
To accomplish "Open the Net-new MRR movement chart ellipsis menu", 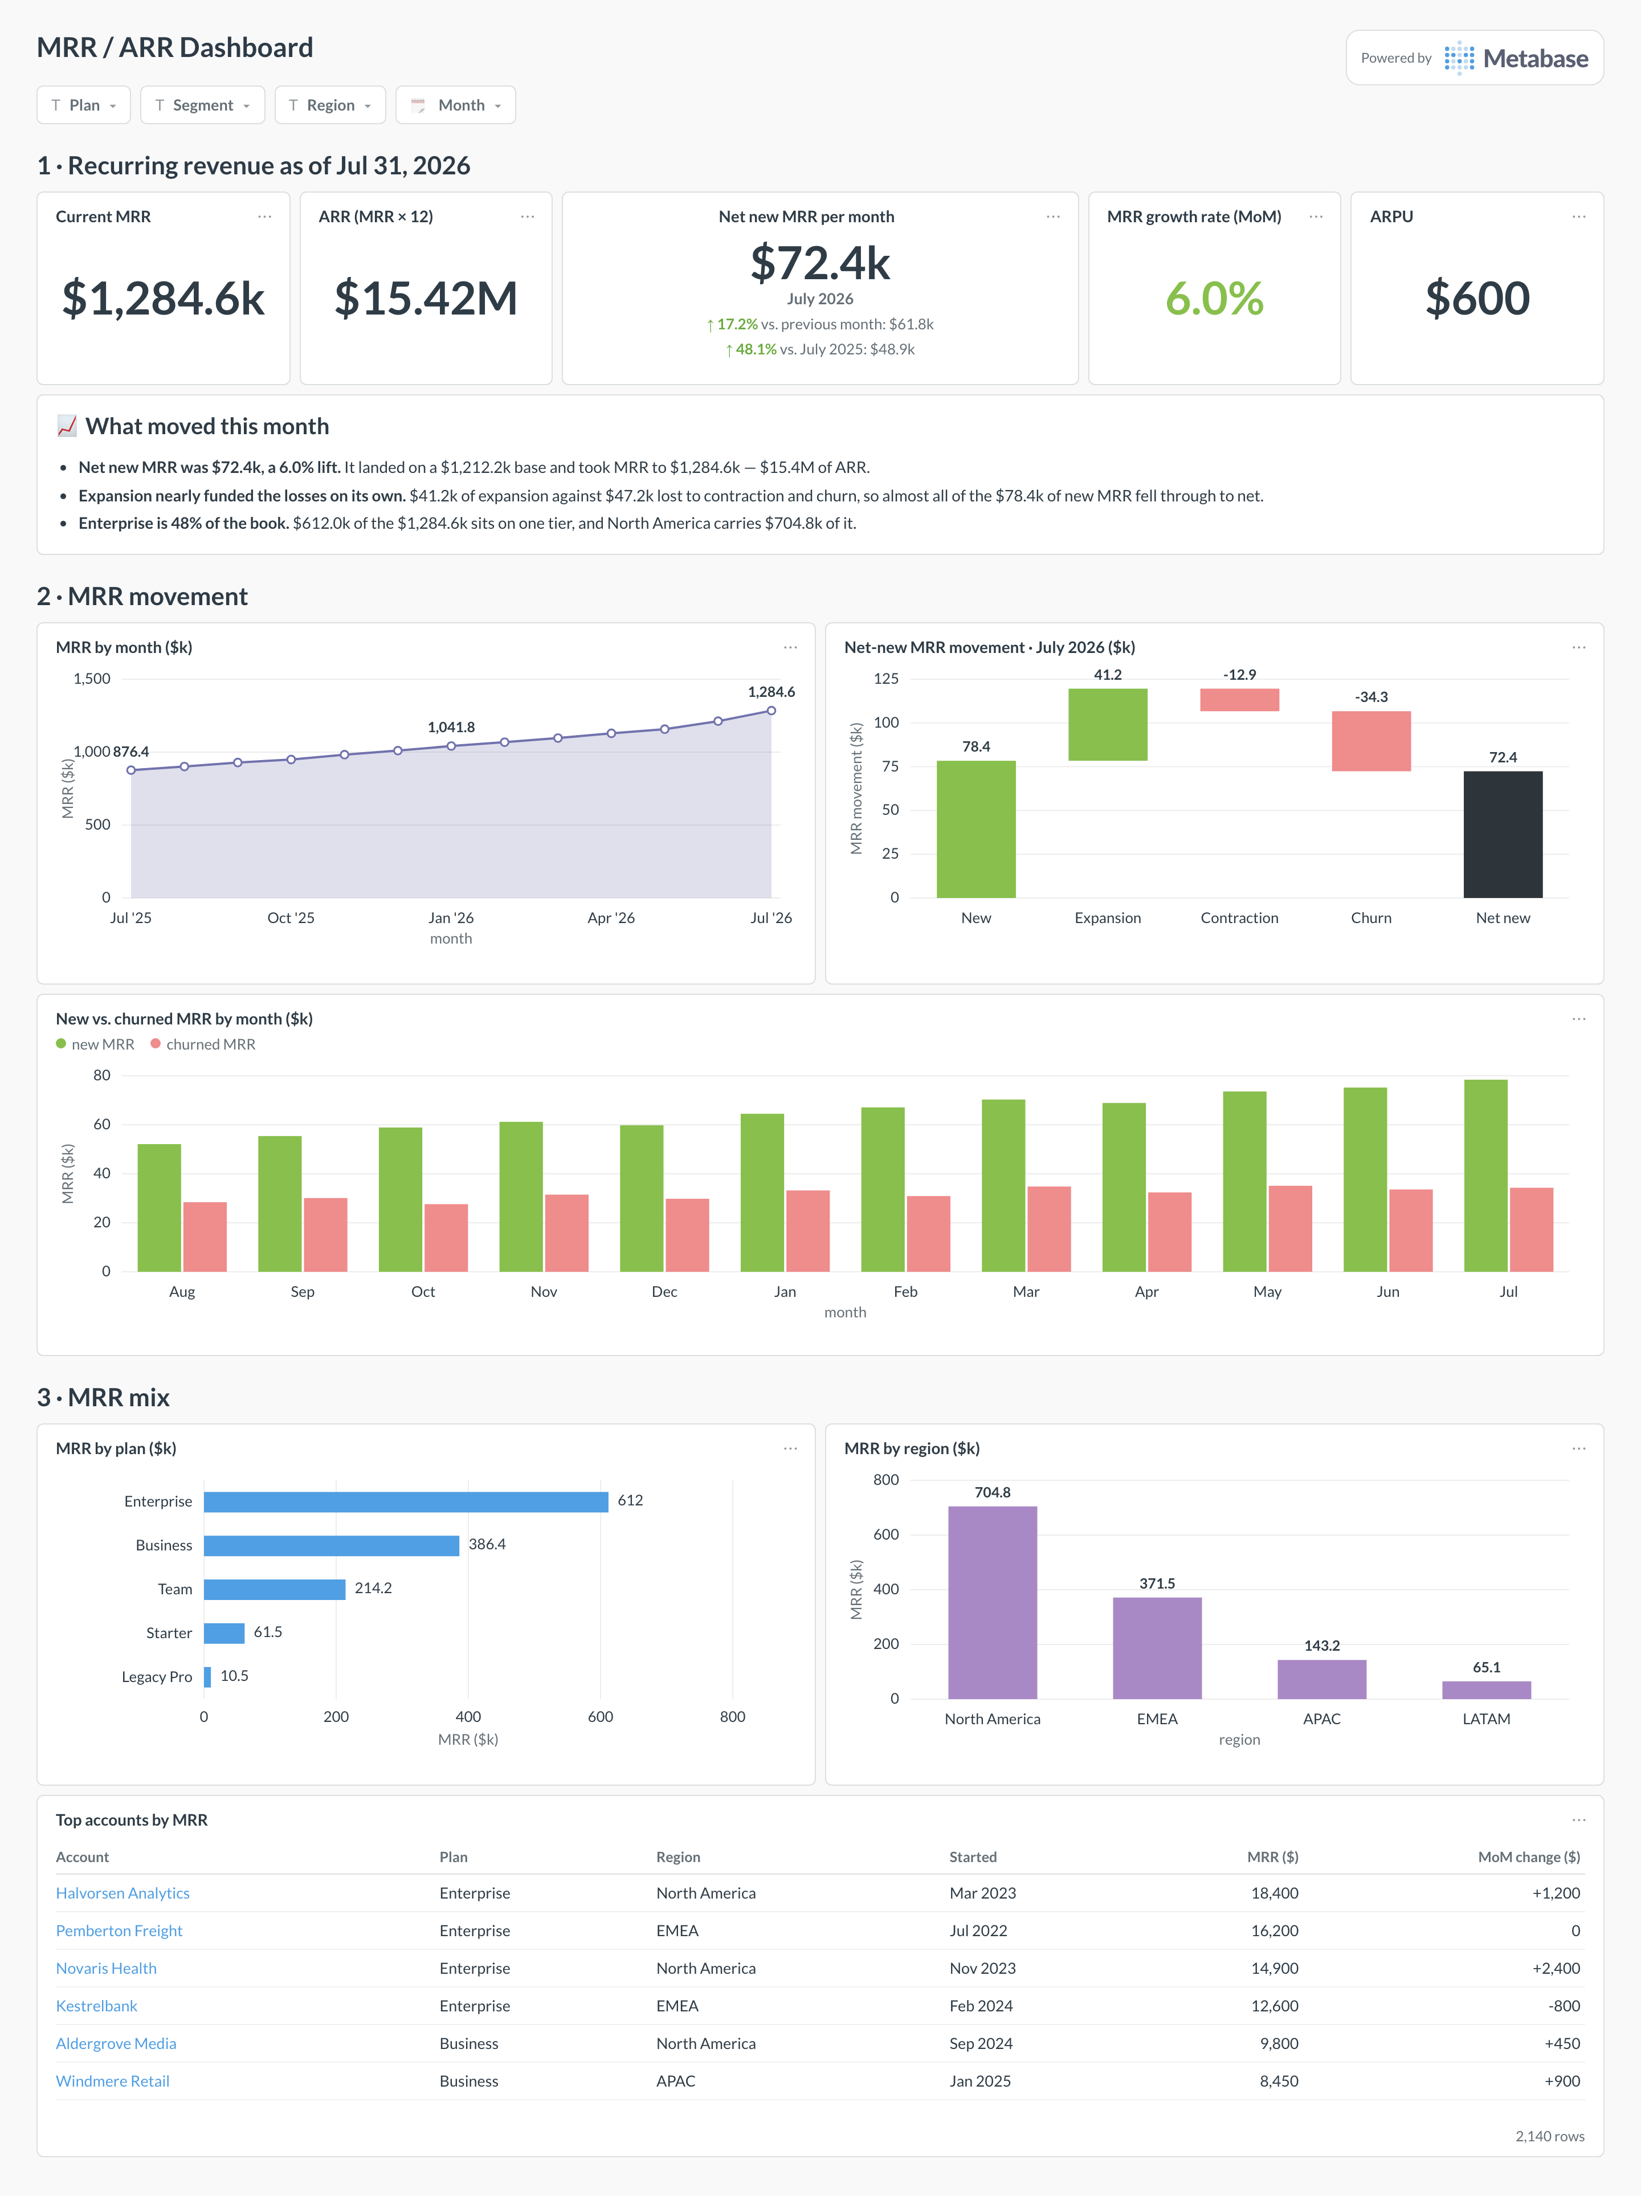I will tap(1578, 647).
